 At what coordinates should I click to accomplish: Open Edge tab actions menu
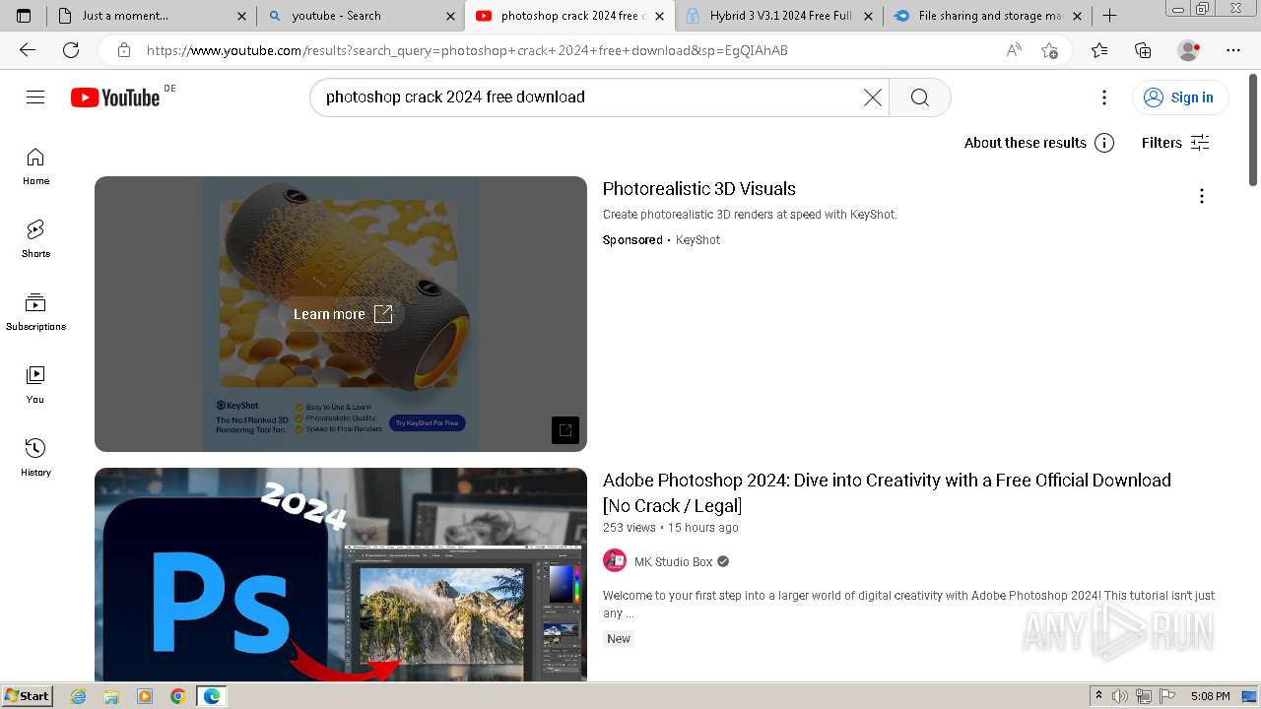coord(24,16)
